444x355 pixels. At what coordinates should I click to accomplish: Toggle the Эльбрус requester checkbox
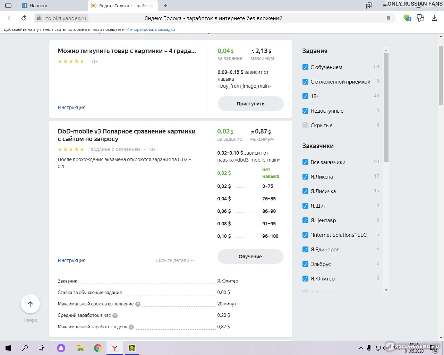tap(305, 264)
